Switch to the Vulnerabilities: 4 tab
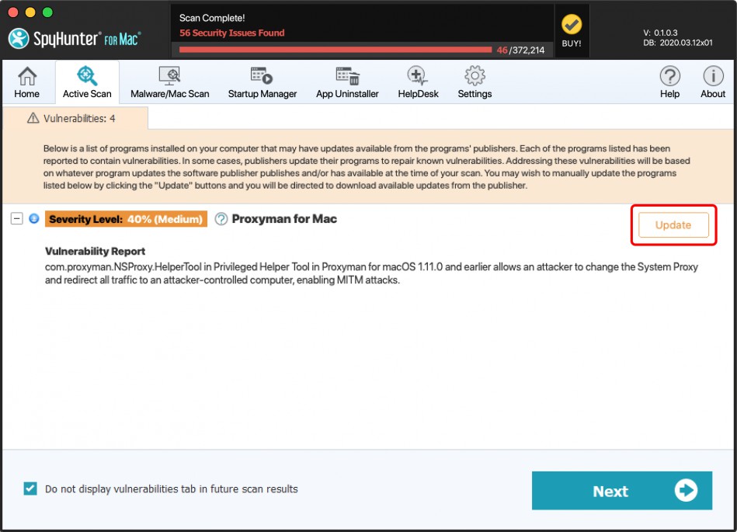737x532 pixels. tap(75, 118)
